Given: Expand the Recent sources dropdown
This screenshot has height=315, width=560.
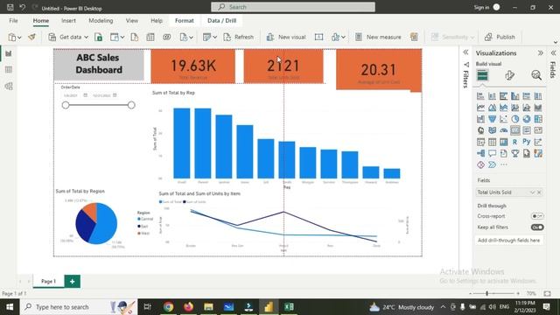Looking at the screenshot, I should click(x=191, y=37).
